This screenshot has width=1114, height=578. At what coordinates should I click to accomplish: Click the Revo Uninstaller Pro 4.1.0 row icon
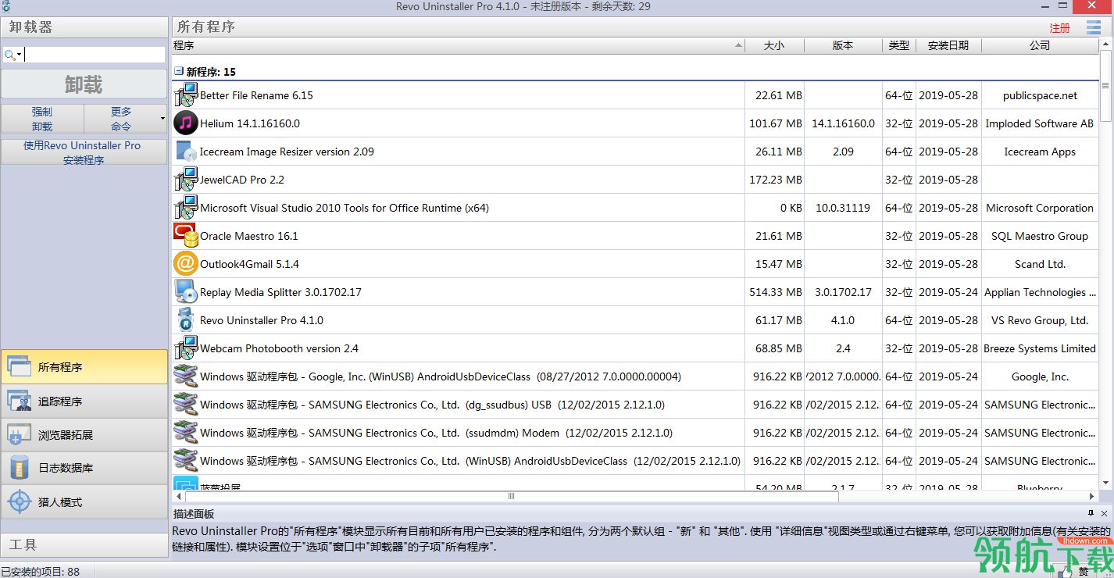[186, 320]
